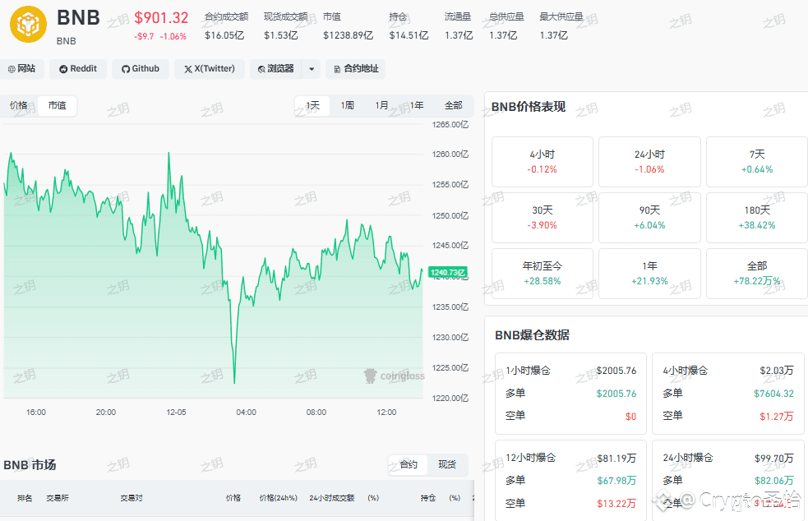Screen dimensions: 808x521
Task: Select the 1月 time range
Action: 382,106
